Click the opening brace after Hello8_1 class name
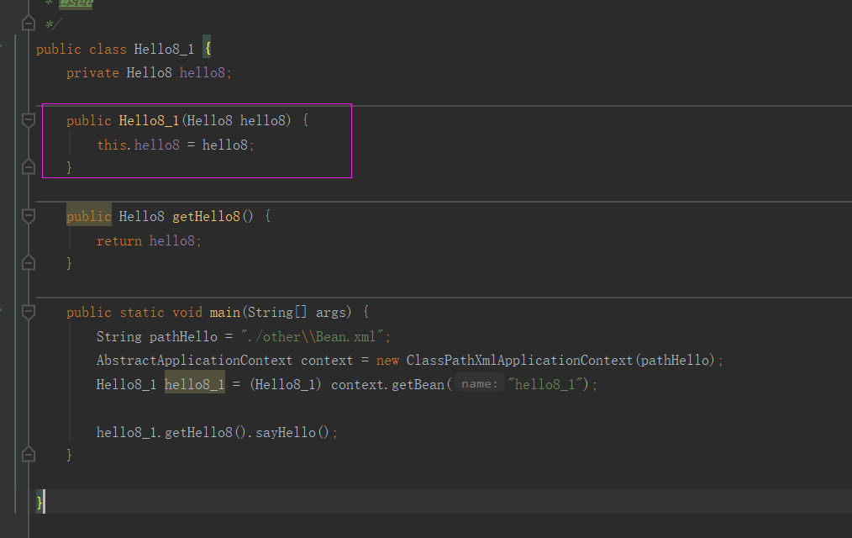Image resolution: width=852 pixels, height=538 pixels. pyautogui.click(x=207, y=48)
